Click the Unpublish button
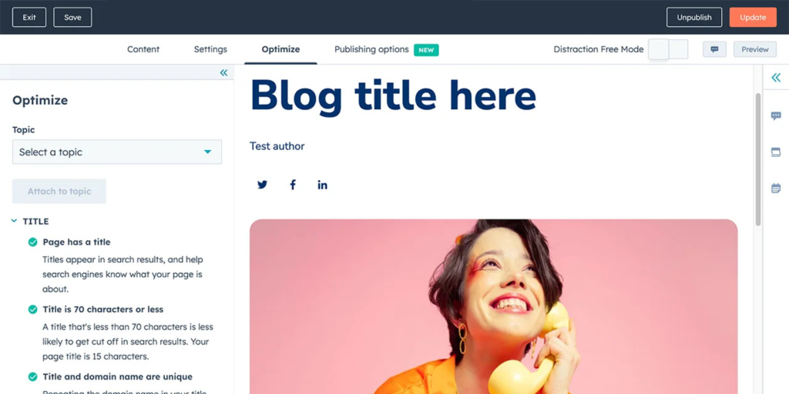The image size is (789, 394). pos(694,17)
